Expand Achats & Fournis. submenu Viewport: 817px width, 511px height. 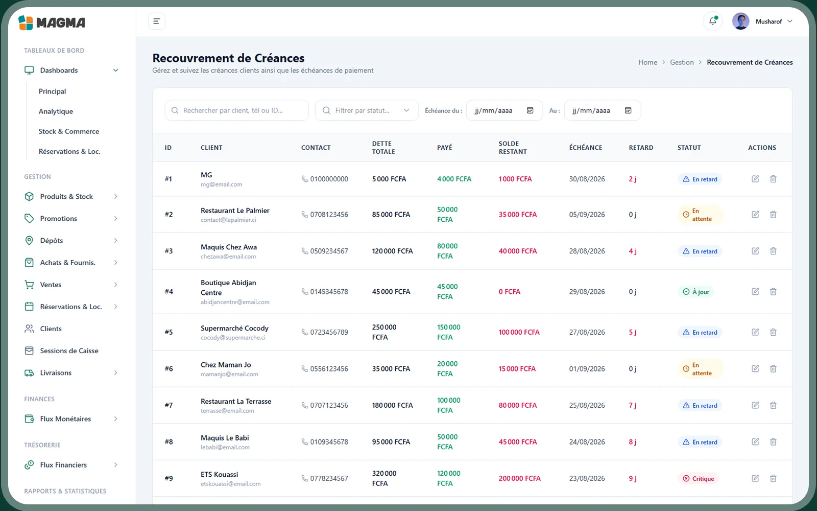click(116, 263)
